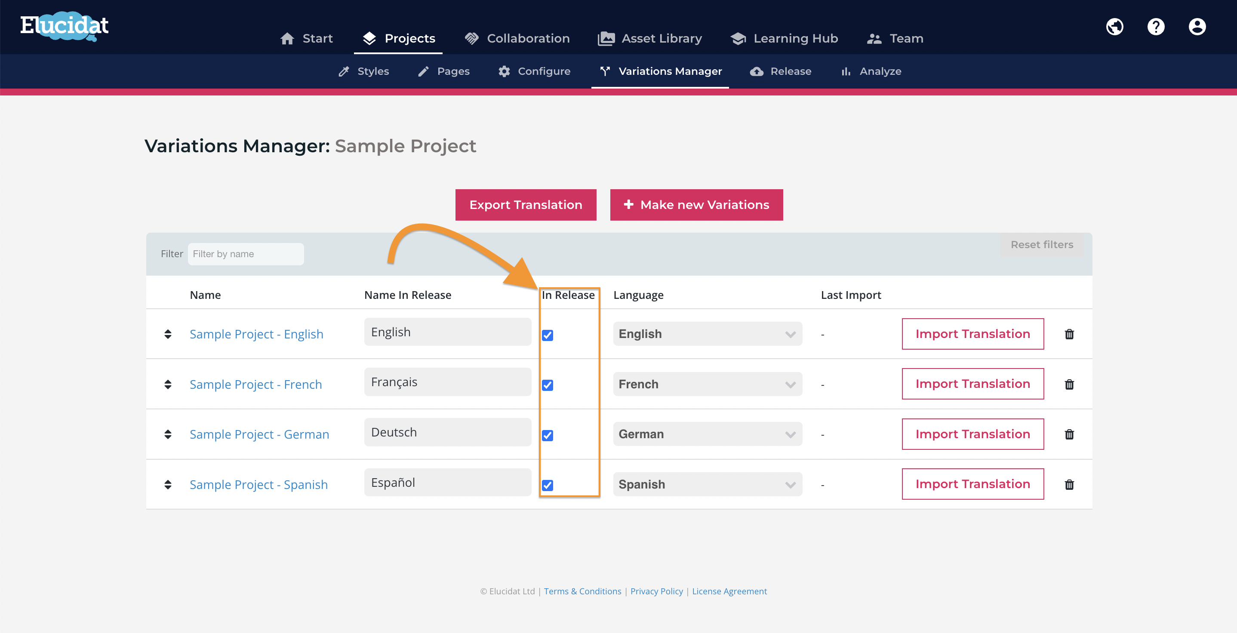Switch to the Styles sub-tab
This screenshot has width=1237, height=633.
point(363,71)
